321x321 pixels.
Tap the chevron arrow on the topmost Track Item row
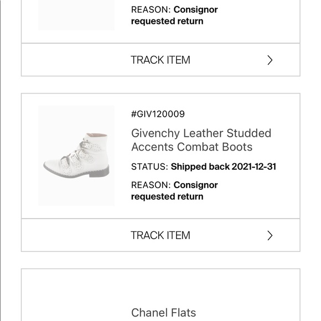[270, 60]
